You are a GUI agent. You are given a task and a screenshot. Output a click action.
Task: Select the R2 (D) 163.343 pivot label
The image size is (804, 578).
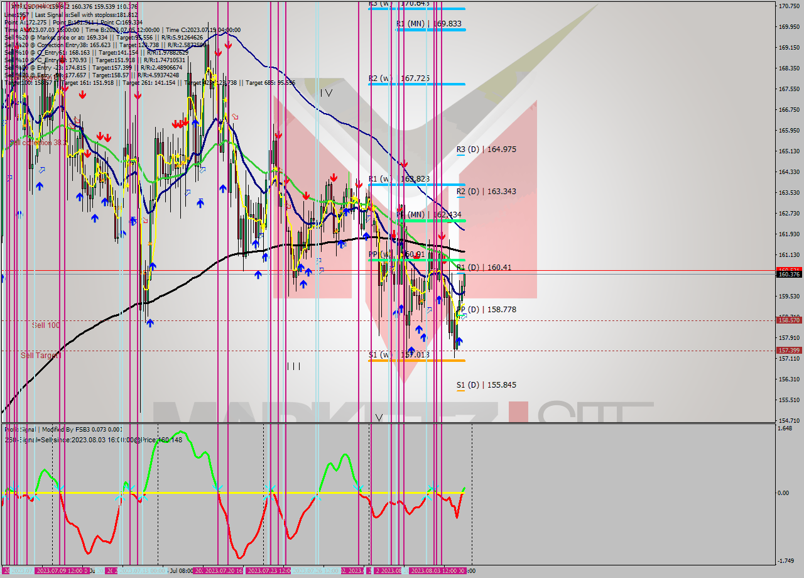coord(486,191)
